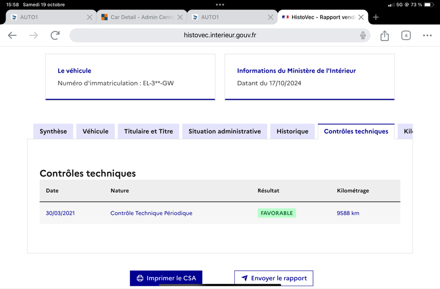Select the immatriculation number EL-3**-GW text
440x289 pixels.
[x=158, y=83]
